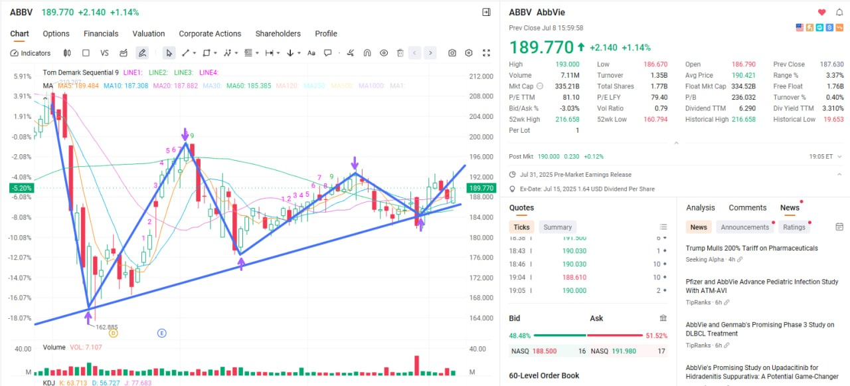Toggle the highlighted drawing pencil tool

[x=142, y=53]
